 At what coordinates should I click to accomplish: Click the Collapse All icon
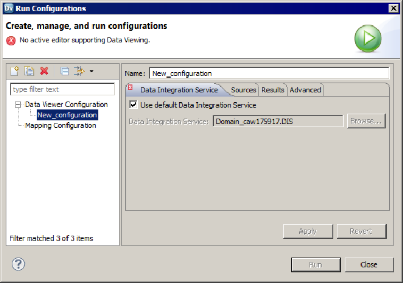point(65,71)
